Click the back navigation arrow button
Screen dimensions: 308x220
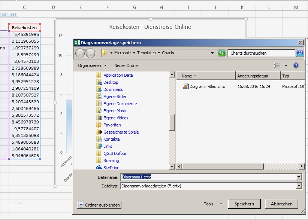[80, 53]
